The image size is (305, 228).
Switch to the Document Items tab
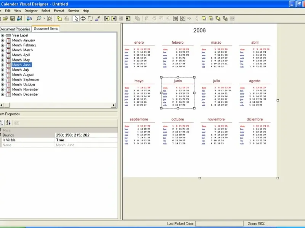point(46,29)
